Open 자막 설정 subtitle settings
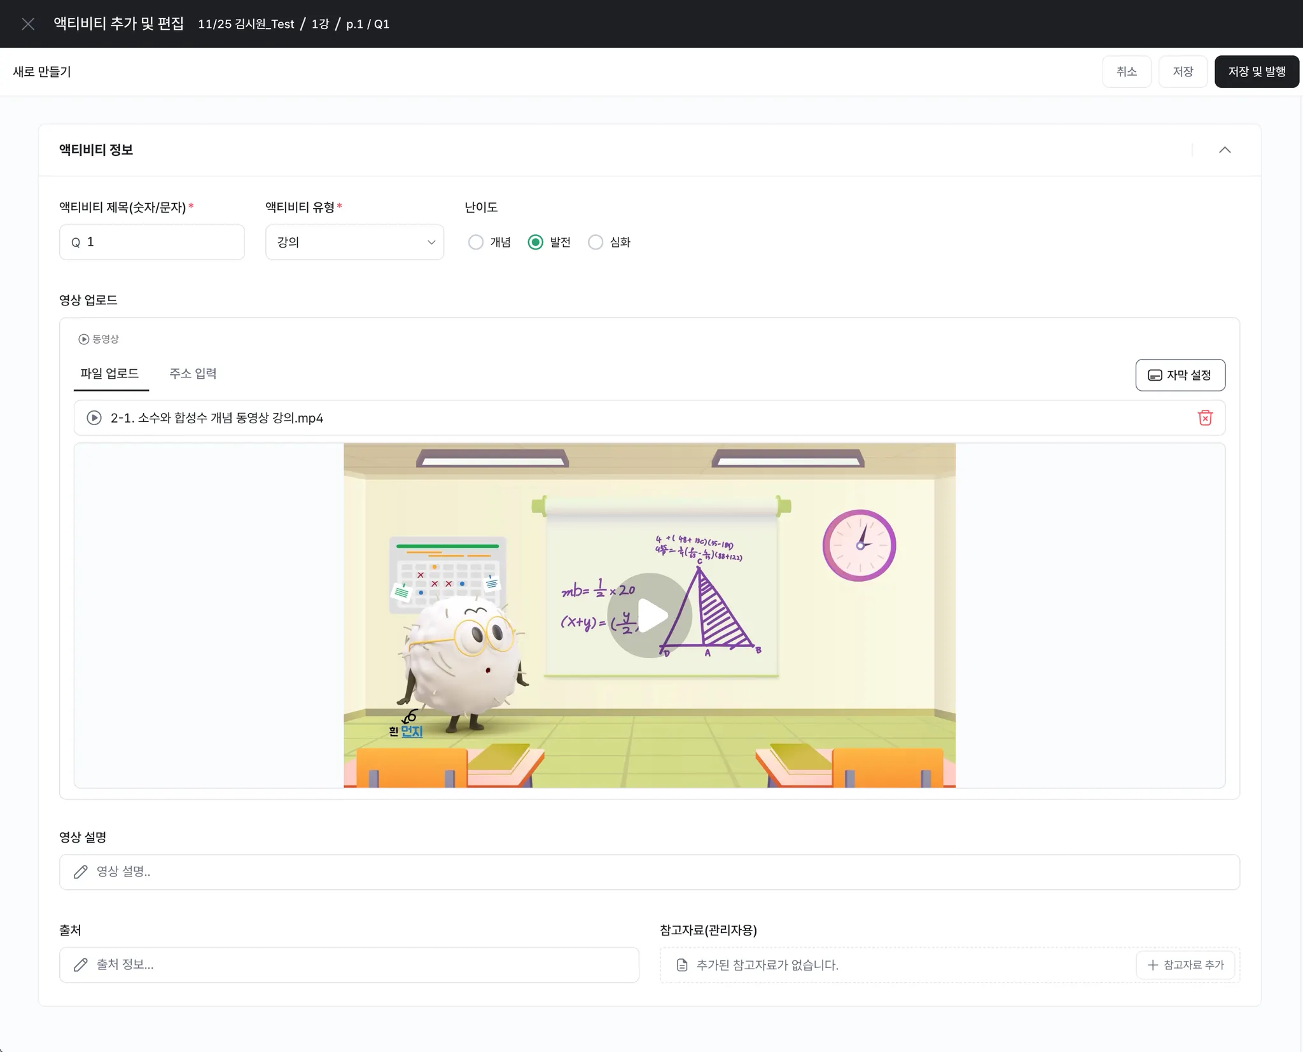Image resolution: width=1303 pixels, height=1052 pixels. click(1180, 375)
